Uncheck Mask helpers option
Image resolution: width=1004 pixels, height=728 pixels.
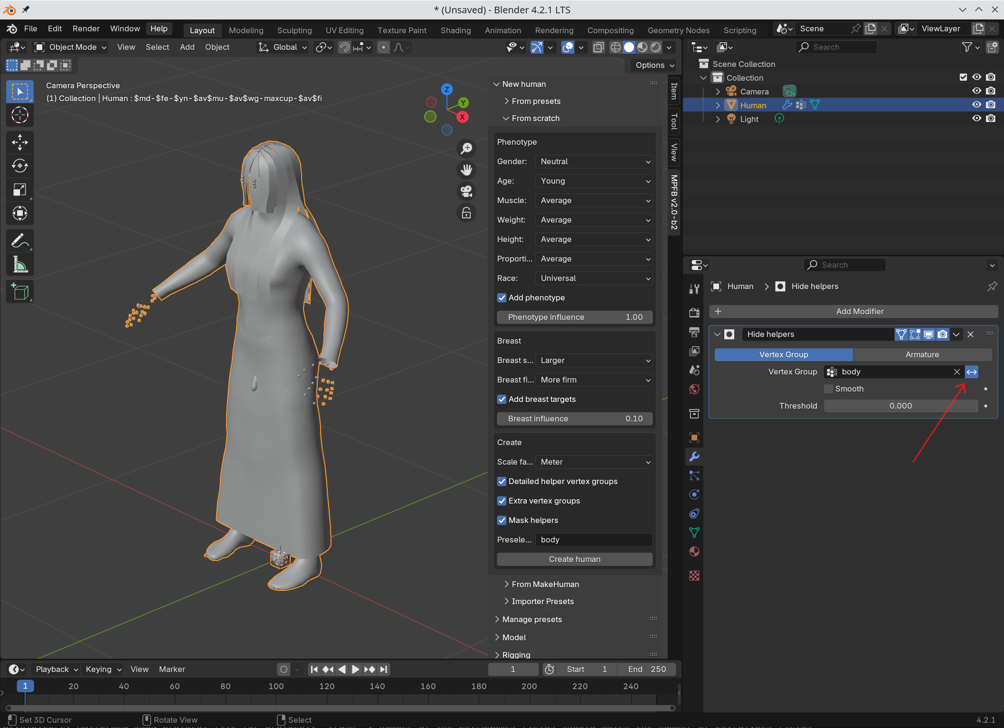click(x=502, y=520)
